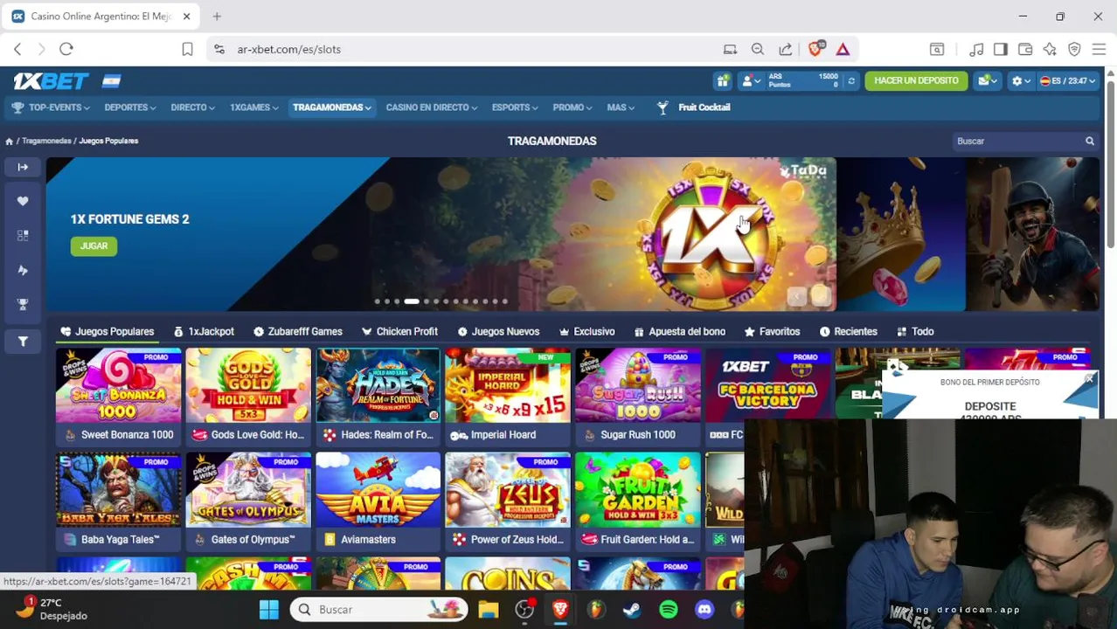1117x629 pixels.
Task: Click the share page icon in address bar
Action: [786, 49]
